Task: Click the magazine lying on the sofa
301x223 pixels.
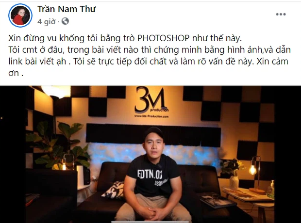Action: click(x=217, y=201)
